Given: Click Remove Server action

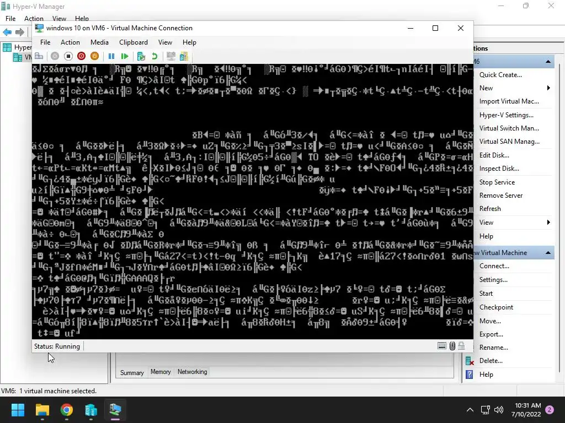Looking at the screenshot, I should point(501,196).
